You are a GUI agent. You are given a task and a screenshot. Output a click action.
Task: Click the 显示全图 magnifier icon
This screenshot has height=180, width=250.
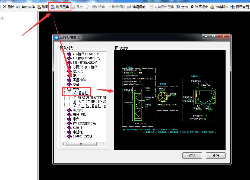233,7
